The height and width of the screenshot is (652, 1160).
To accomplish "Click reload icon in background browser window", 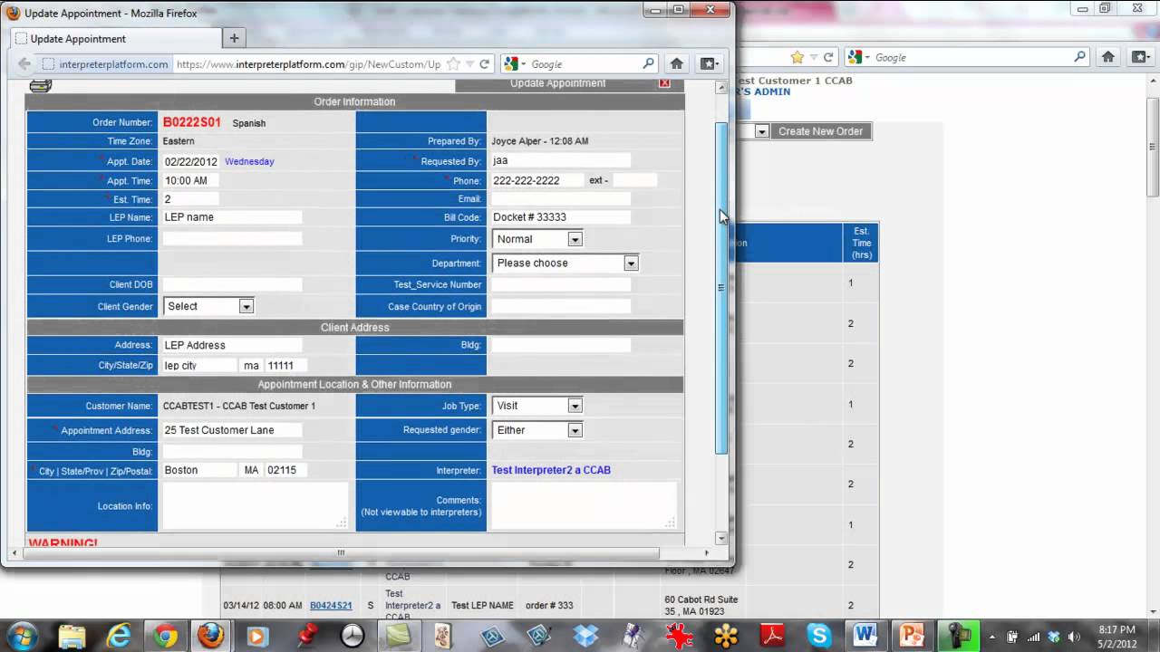I will coord(828,57).
